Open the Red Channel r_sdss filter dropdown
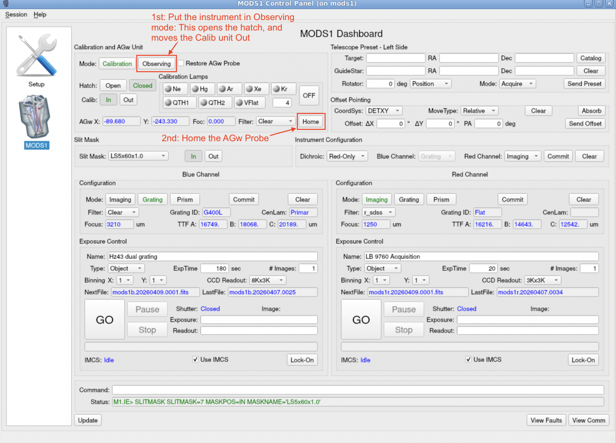 tap(378, 212)
